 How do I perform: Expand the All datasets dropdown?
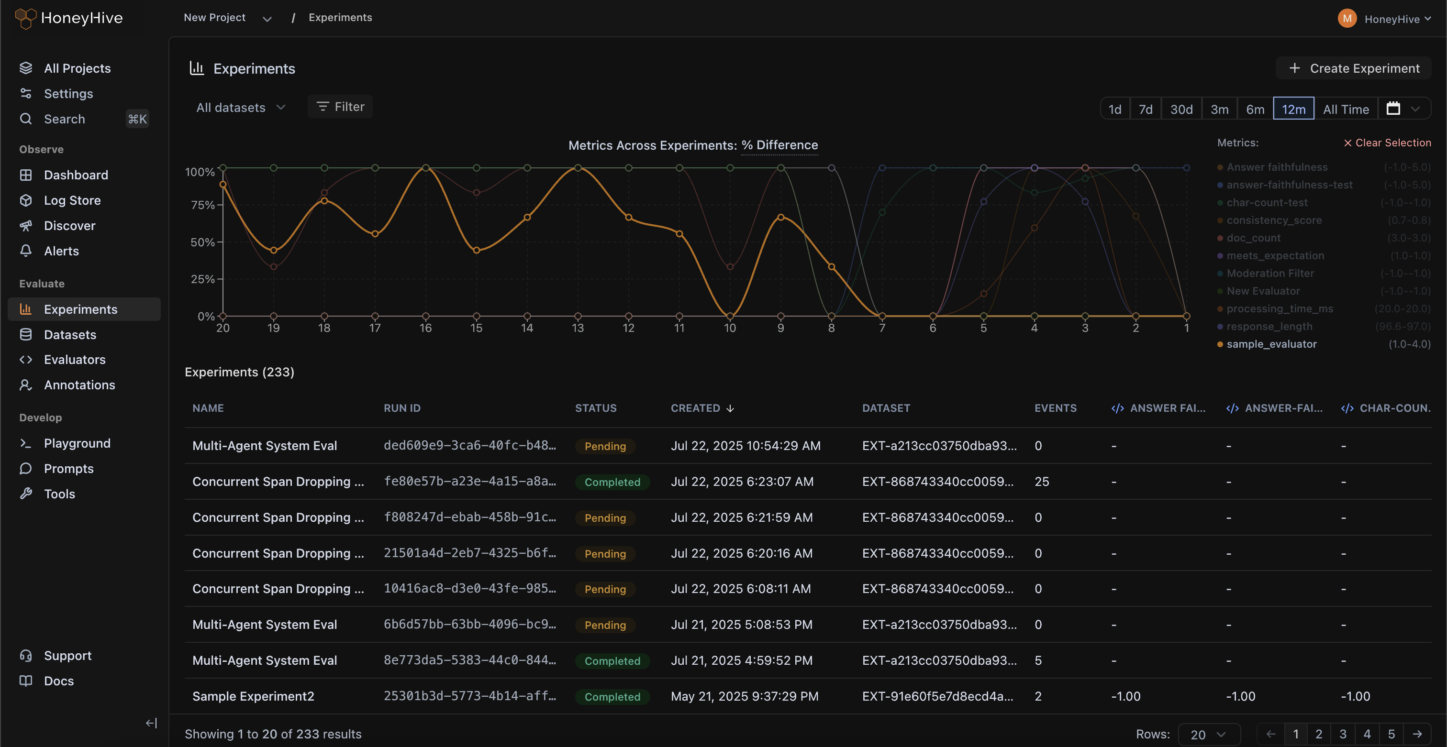click(x=240, y=107)
